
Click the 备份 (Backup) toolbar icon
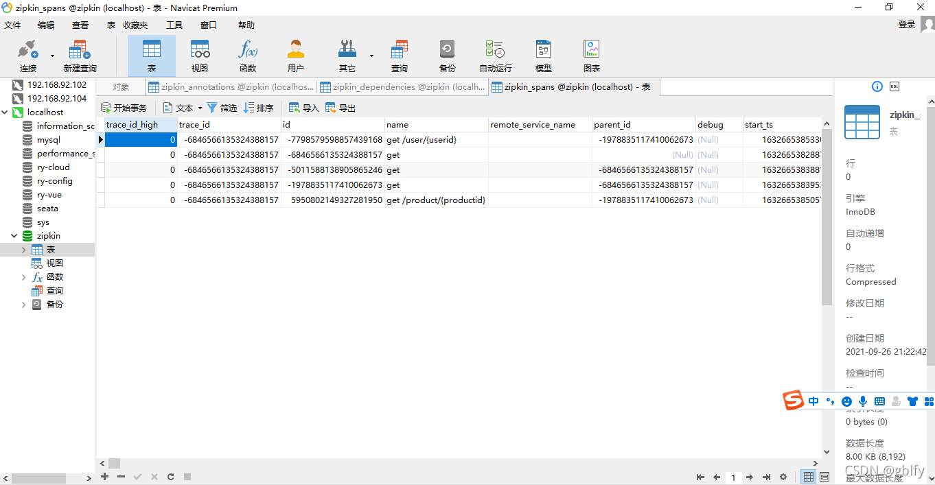[x=447, y=56]
